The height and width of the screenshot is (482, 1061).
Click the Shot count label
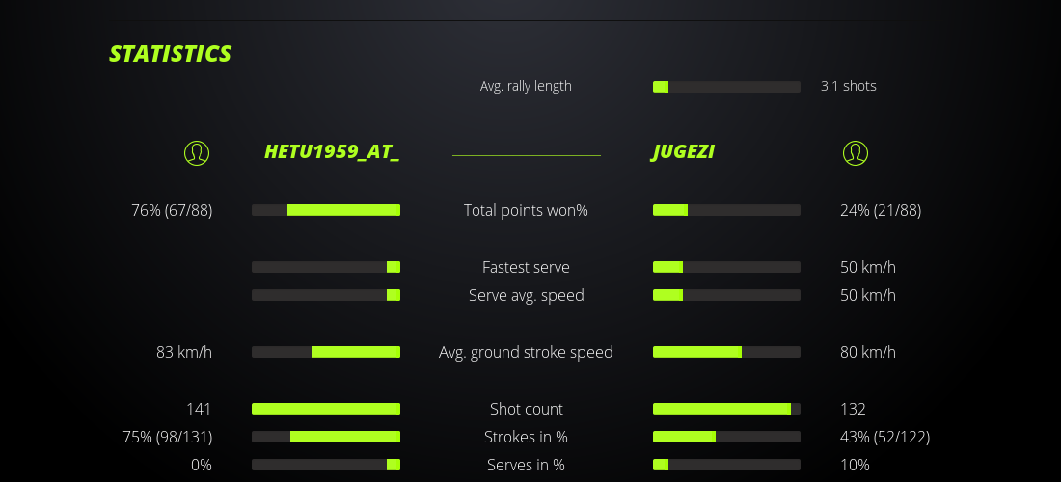coord(526,409)
